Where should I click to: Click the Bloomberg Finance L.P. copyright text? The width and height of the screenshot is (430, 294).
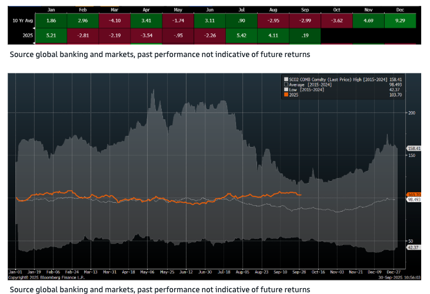38,277
